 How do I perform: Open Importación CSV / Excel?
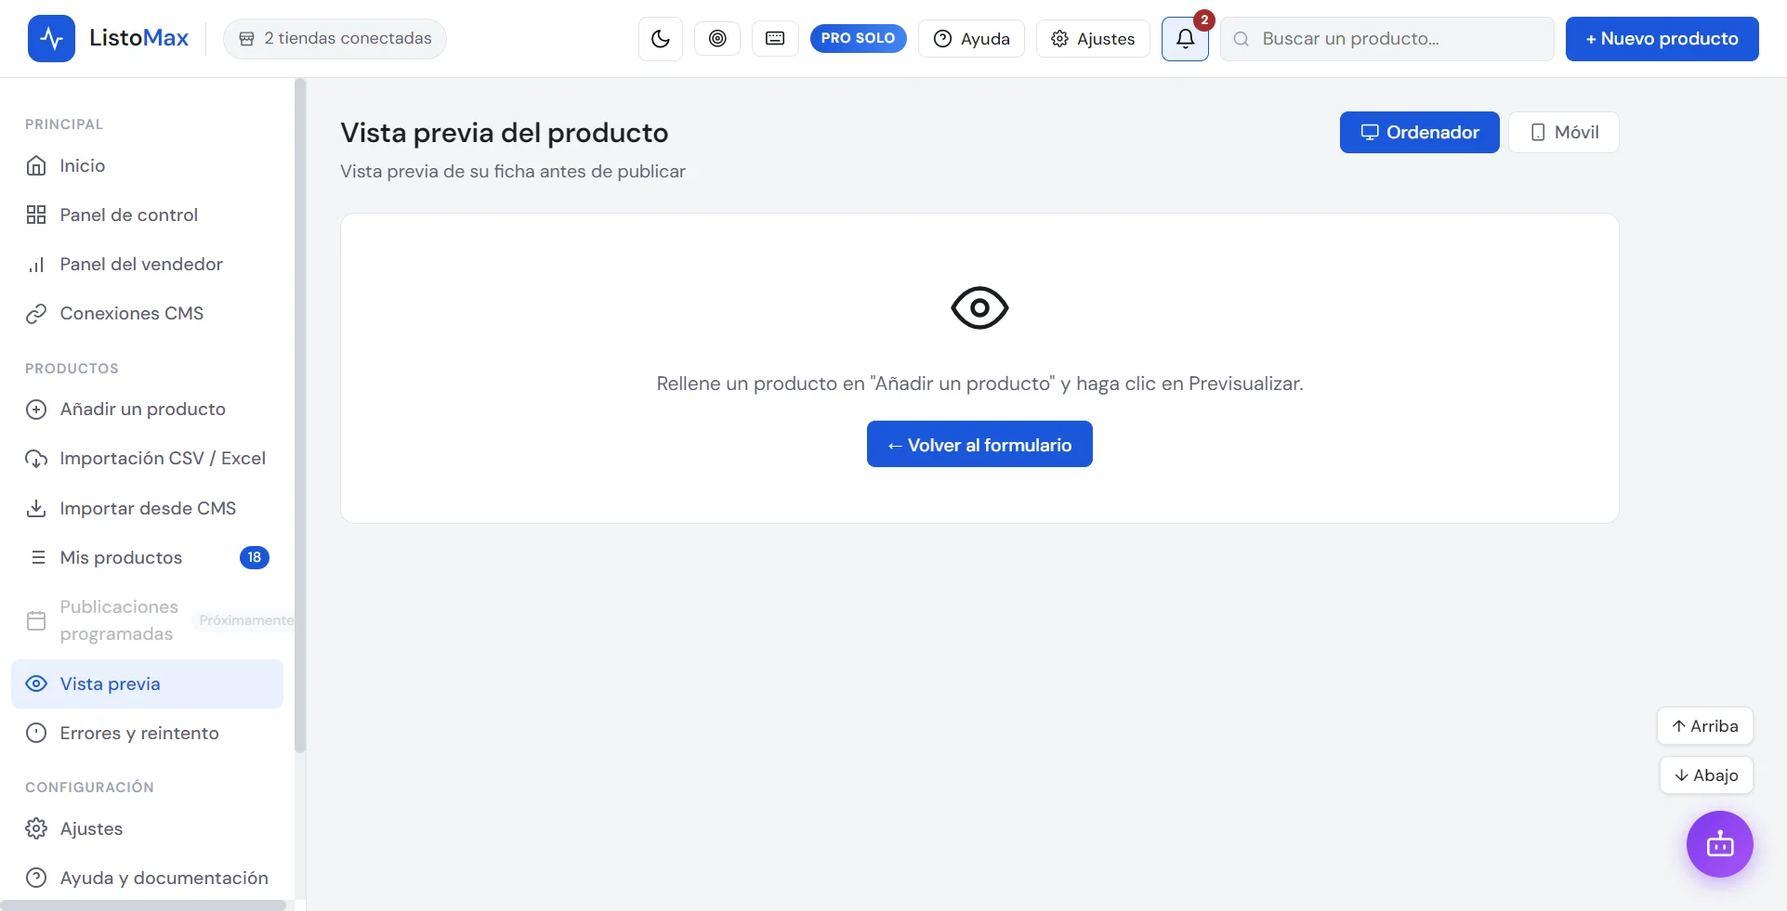pos(147,458)
